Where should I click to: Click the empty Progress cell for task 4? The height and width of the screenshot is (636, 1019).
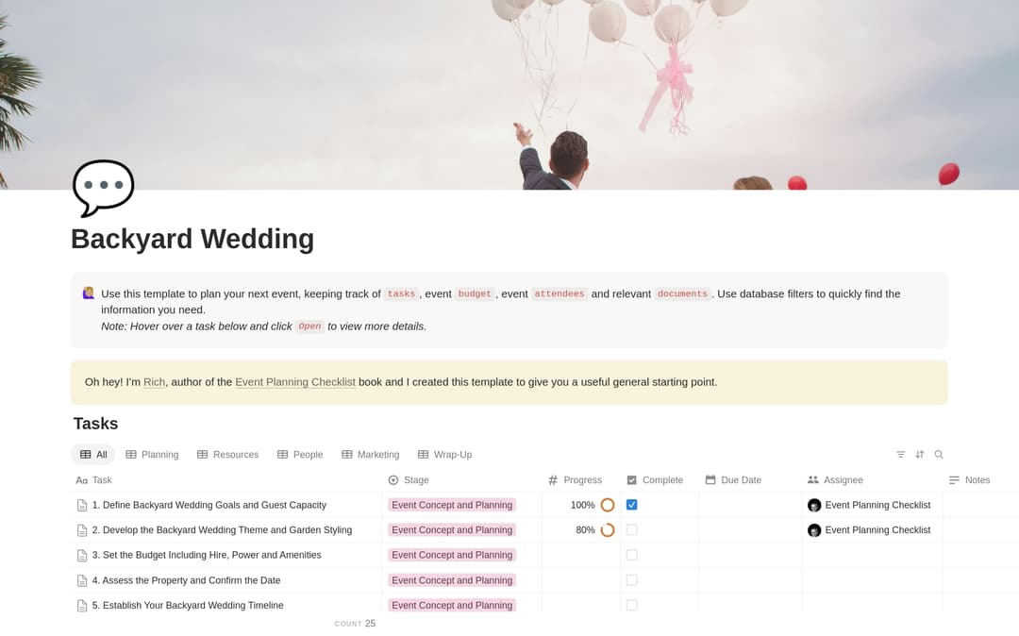pyautogui.click(x=581, y=580)
